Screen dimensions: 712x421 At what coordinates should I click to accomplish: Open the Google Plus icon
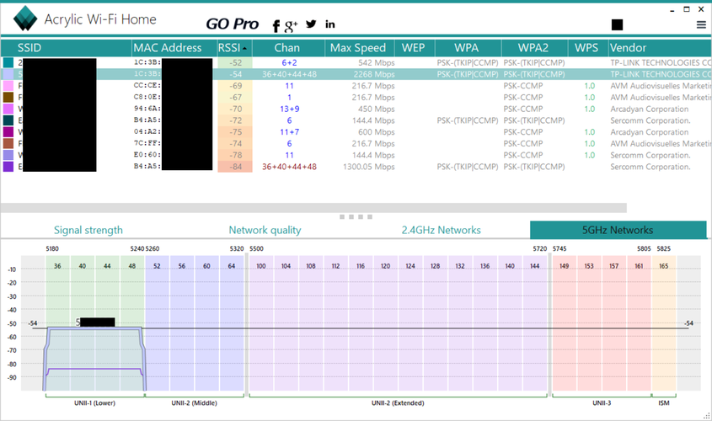coord(292,25)
